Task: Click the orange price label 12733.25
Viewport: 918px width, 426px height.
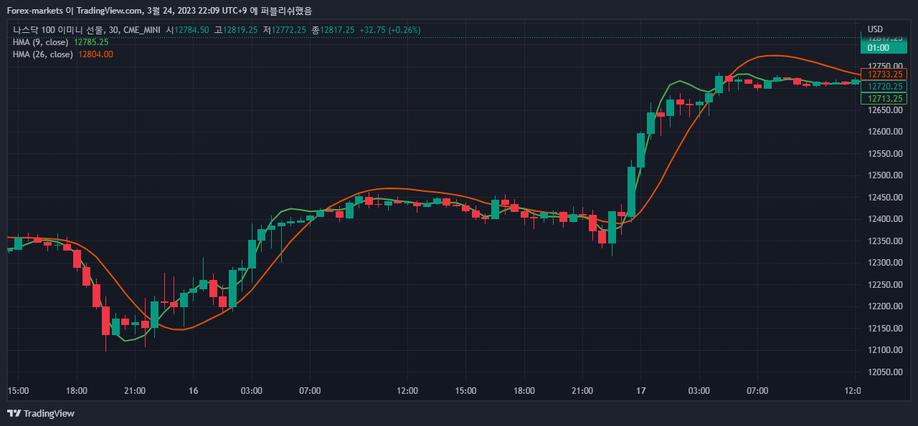Action: (884, 74)
